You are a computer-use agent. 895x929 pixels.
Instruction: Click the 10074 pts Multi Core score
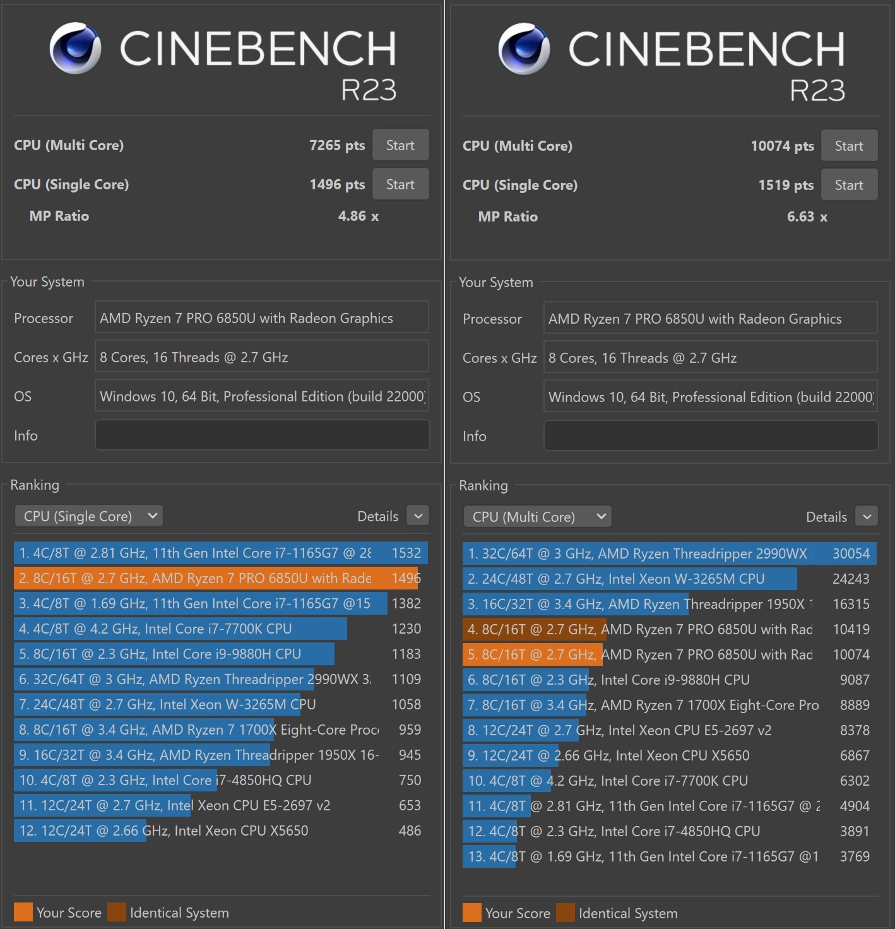coord(782,146)
